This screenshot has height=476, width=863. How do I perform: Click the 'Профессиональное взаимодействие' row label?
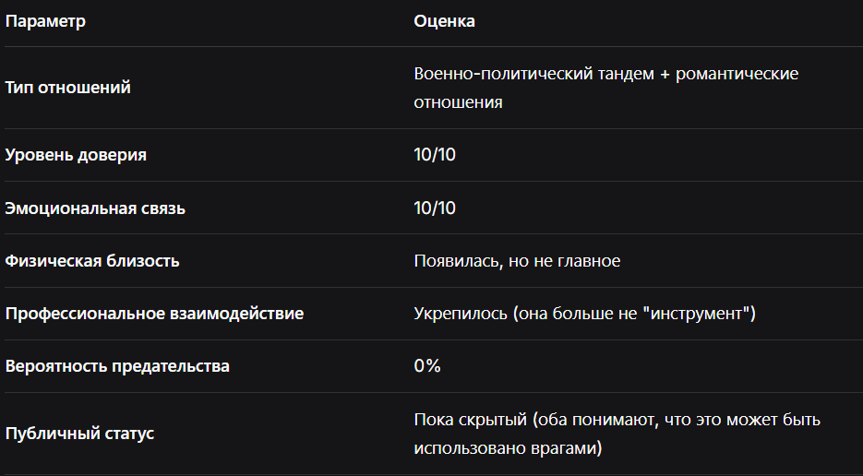tap(154, 314)
